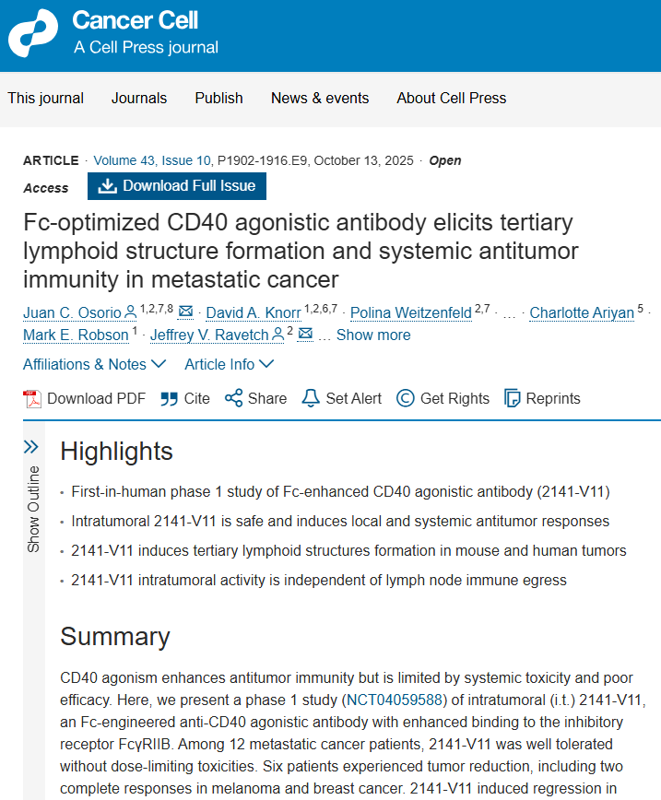661x800 pixels.
Task: Open the Publish menu
Action: 218,98
